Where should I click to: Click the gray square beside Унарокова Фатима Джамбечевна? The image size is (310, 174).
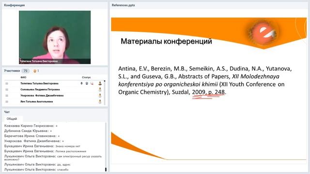point(7,96)
